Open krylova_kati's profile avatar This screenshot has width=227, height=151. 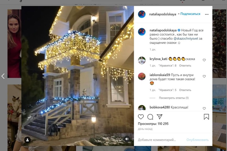click(142, 60)
